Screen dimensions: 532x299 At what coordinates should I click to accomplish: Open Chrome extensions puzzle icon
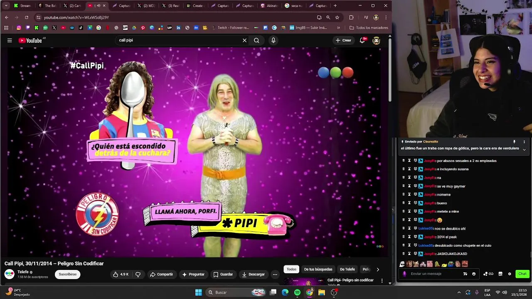click(x=351, y=17)
